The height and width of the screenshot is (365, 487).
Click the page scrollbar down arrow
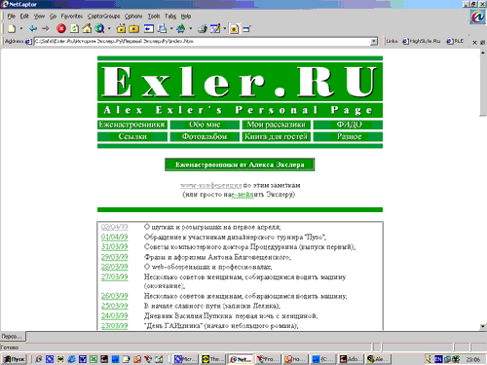[483, 326]
